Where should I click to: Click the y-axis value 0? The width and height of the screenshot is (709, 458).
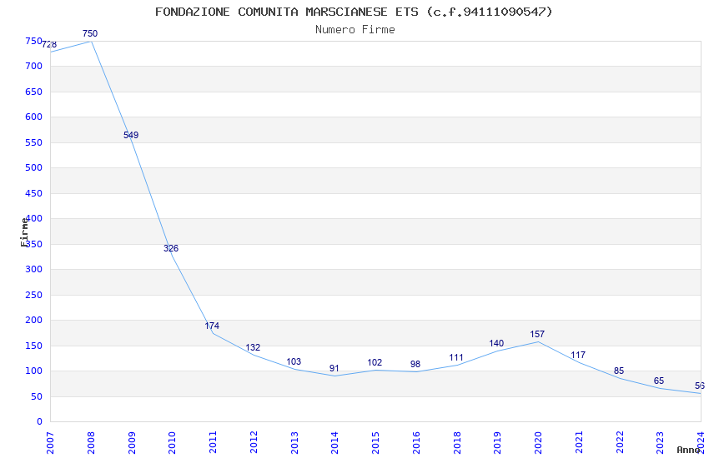pyautogui.click(x=40, y=421)
